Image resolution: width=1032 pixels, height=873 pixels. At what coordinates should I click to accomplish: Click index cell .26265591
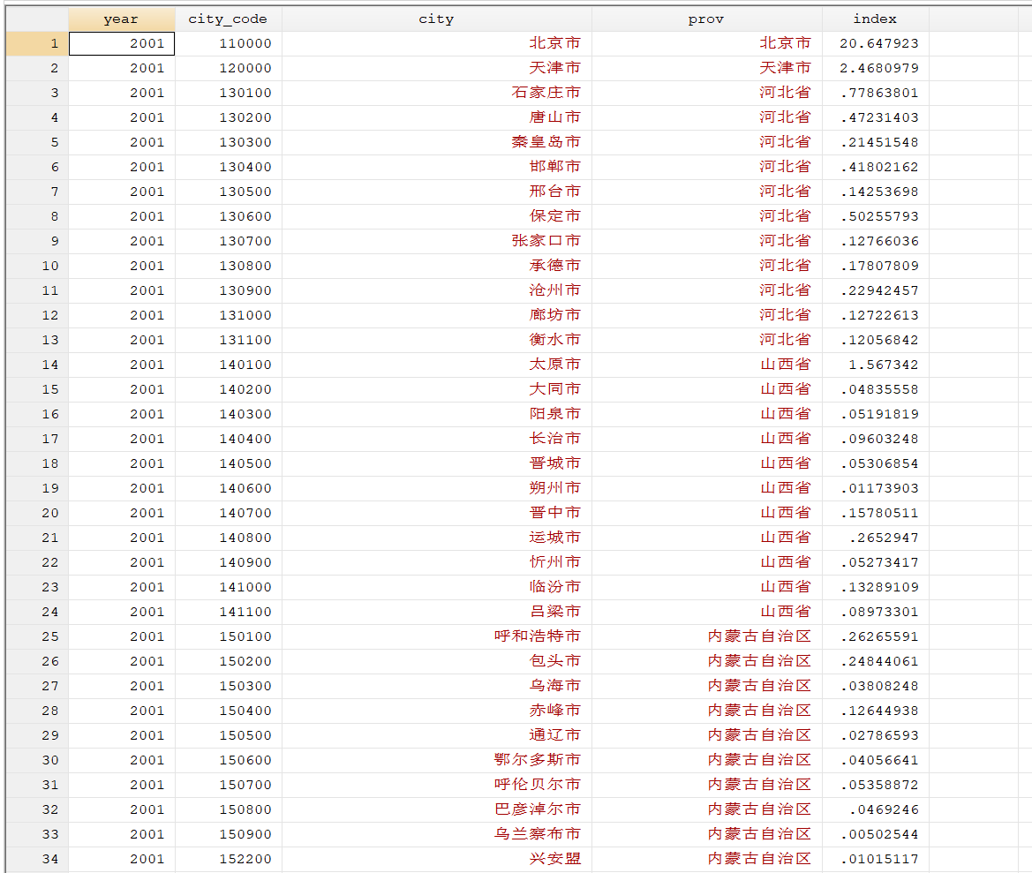click(876, 636)
